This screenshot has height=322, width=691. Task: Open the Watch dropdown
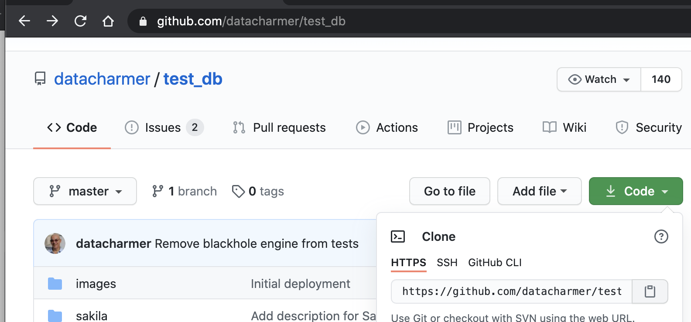[599, 79]
